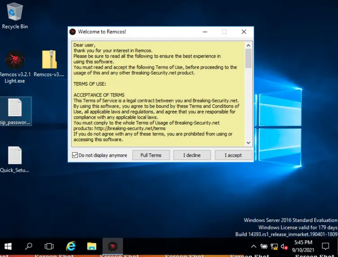
Task: Click the scroll down arrow in terms box
Action: [248, 142]
